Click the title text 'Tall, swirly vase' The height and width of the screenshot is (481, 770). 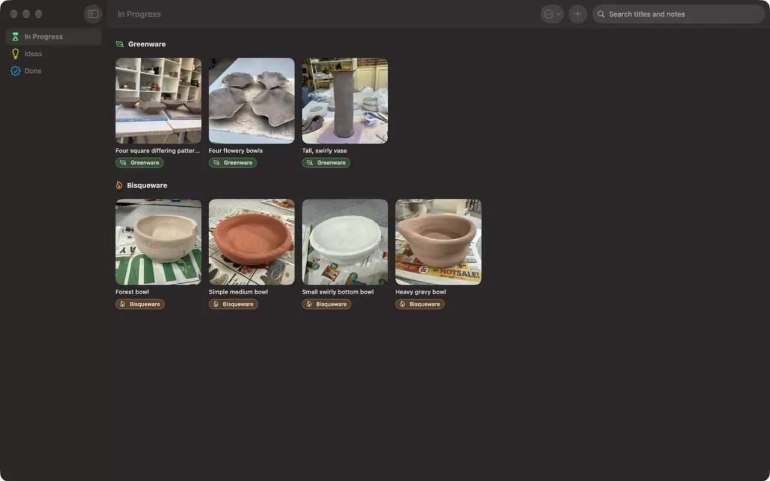(324, 151)
